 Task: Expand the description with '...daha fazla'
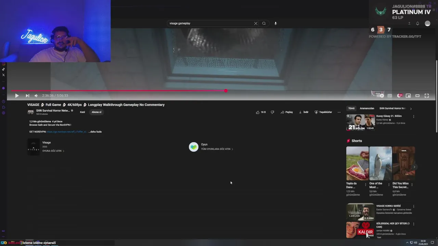[95, 132]
